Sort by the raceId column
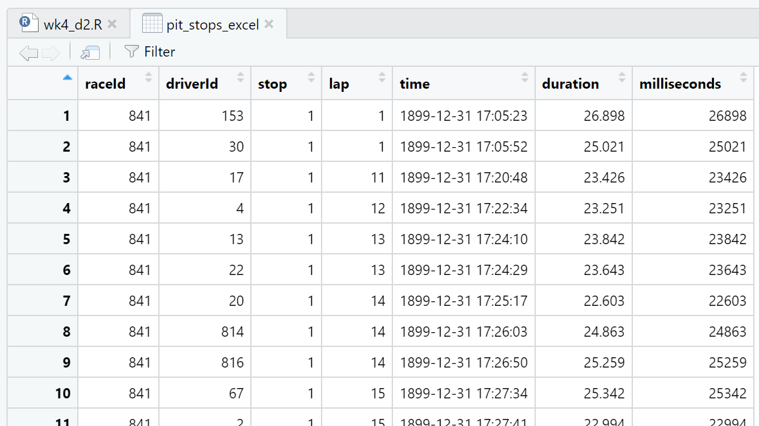Screen dimensions: 759x426 tap(105, 84)
